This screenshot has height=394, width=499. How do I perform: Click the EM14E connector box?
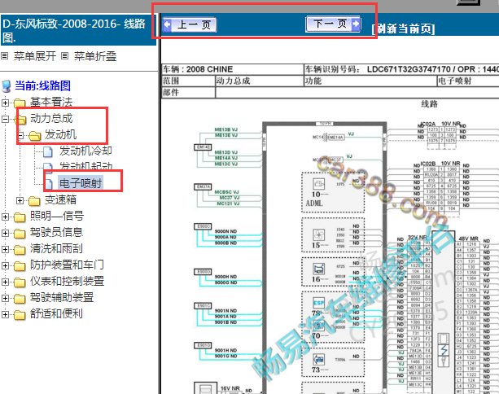coord(203,147)
